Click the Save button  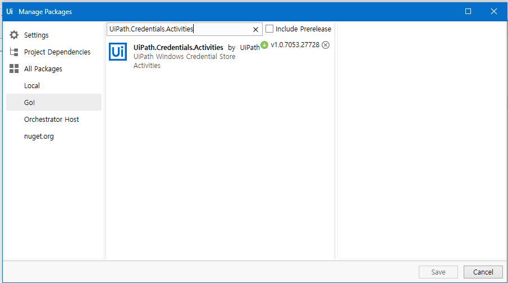[438, 272]
